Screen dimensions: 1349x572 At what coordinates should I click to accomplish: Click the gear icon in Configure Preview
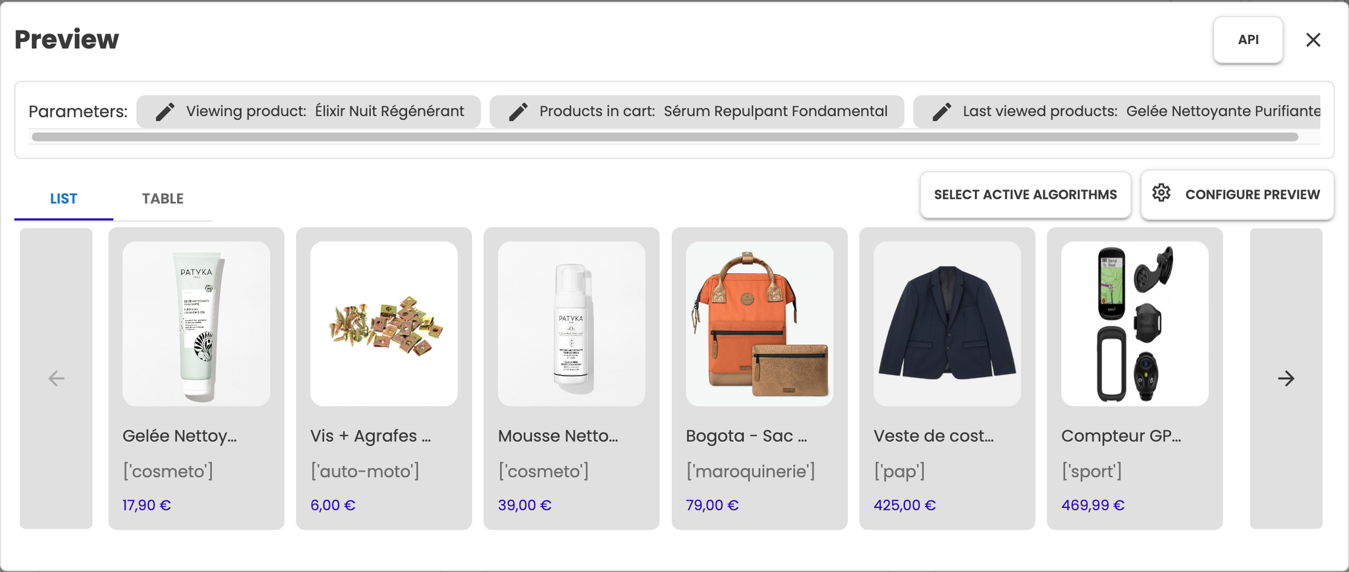tap(1161, 193)
